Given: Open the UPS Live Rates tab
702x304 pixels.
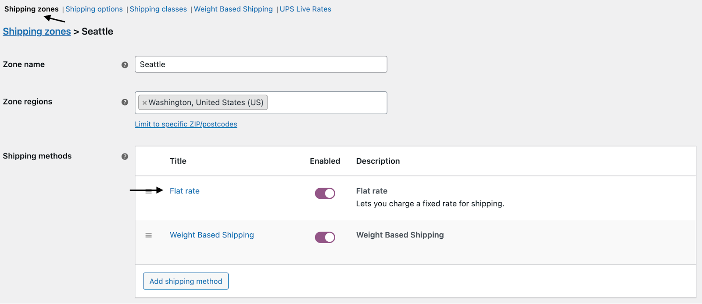Looking at the screenshot, I should pos(305,9).
